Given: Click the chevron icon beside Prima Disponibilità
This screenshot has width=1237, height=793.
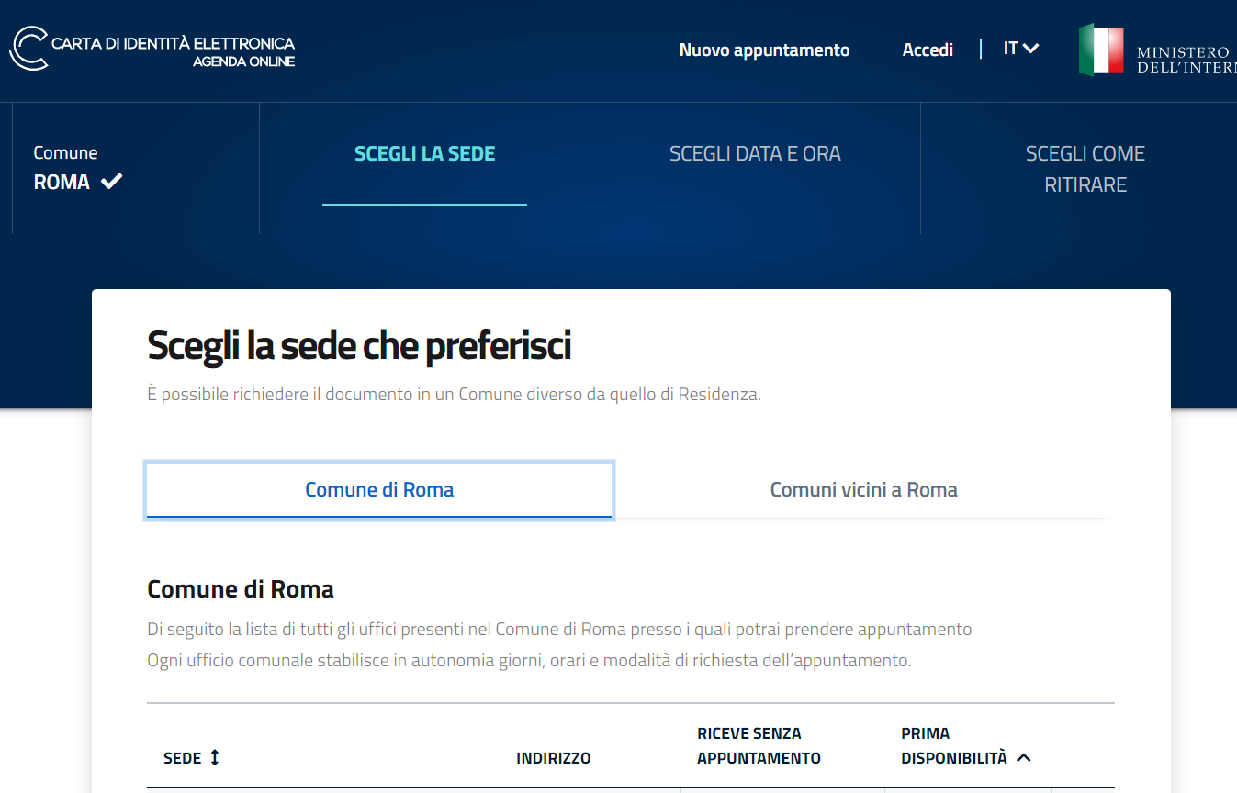Looking at the screenshot, I should [1024, 758].
